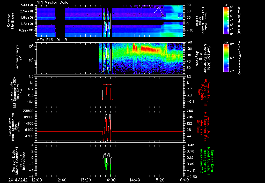
Task: Click the 0.45 acceleration tick value
Action: (190, 145)
